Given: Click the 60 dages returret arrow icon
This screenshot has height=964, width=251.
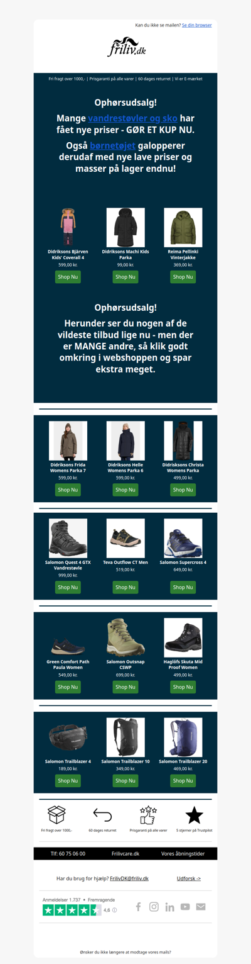Looking at the screenshot, I should click(x=102, y=815).
